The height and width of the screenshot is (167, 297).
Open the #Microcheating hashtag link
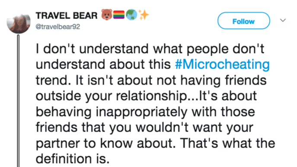pyautogui.click(x=222, y=64)
